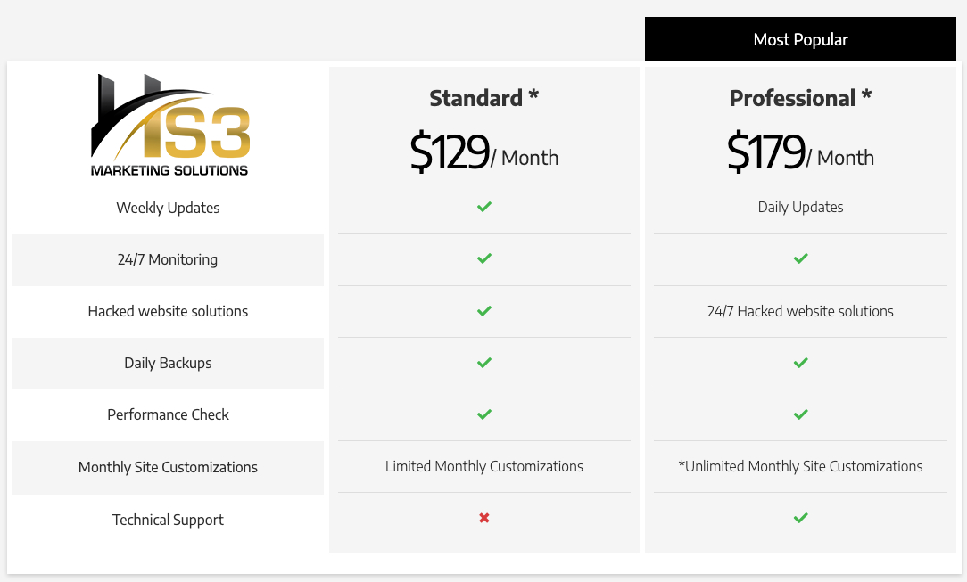The width and height of the screenshot is (967, 582).
Task: Toggle the Performance Check mark for Professional plan
Action: 799,414
